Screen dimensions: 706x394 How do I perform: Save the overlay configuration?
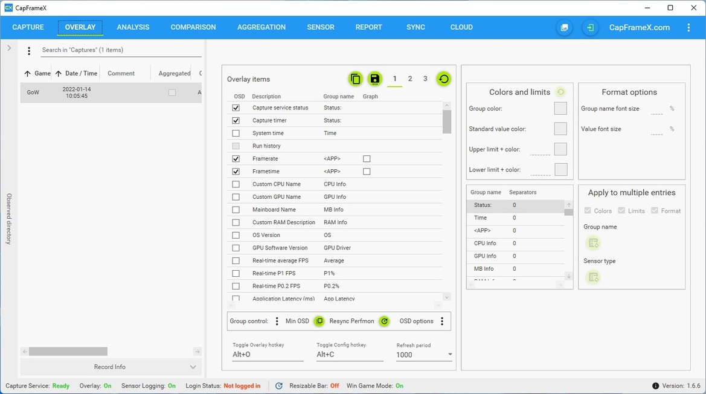click(x=374, y=79)
